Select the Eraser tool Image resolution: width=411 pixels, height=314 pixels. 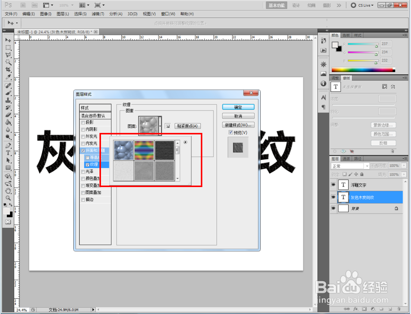tap(8, 115)
